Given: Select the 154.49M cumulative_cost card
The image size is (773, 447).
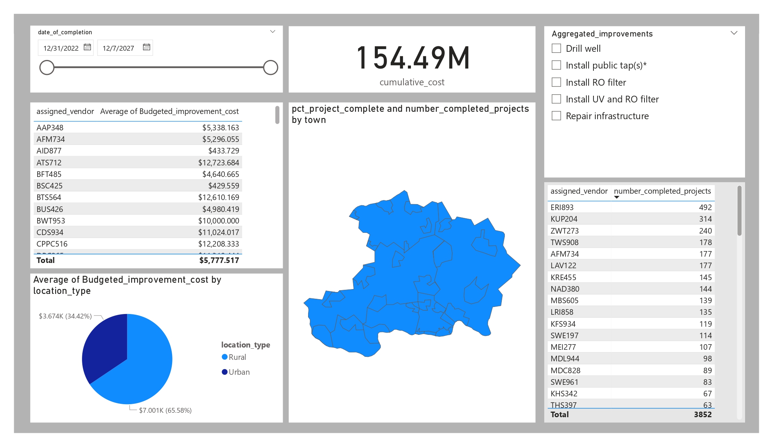Looking at the screenshot, I should point(412,60).
